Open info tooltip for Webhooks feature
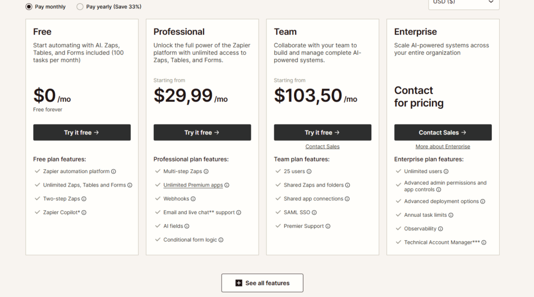Viewport: 534px width, 297px height. (x=193, y=199)
